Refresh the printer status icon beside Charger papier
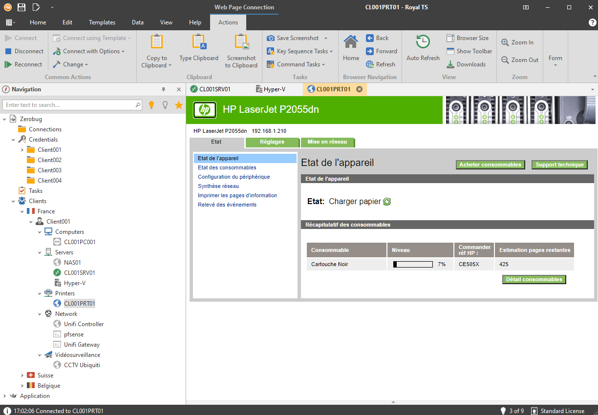 pyautogui.click(x=387, y=202)
